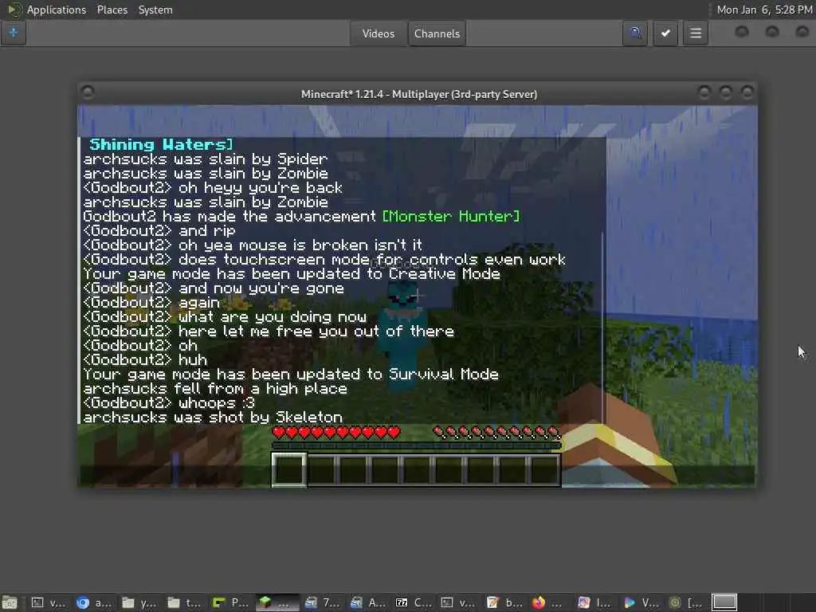Open the last '[...' taskbar window
This screenshot has height=612, width=816.
pos(686,602)
